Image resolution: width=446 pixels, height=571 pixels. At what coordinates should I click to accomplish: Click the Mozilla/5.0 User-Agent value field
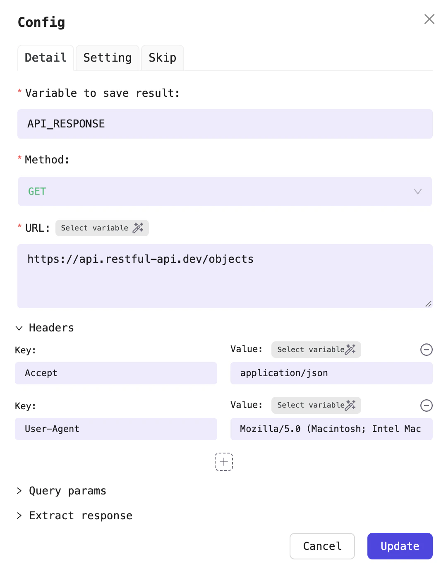tap(331, 429)
